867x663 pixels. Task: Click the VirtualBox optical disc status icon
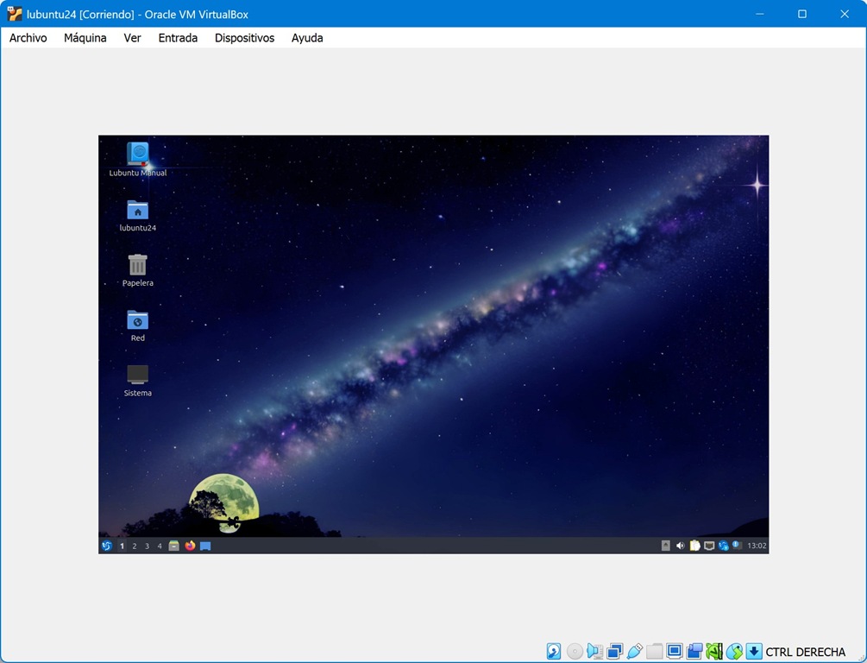(x=575, y=651)
